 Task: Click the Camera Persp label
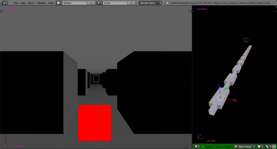click(11, 9)
